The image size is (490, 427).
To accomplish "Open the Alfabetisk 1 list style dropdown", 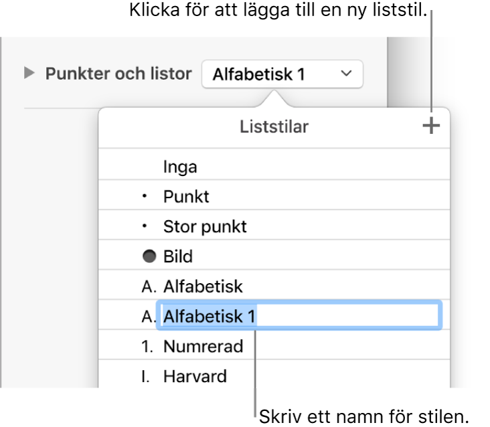I will pos(282,74).
